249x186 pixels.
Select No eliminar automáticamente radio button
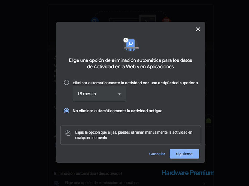67,111
